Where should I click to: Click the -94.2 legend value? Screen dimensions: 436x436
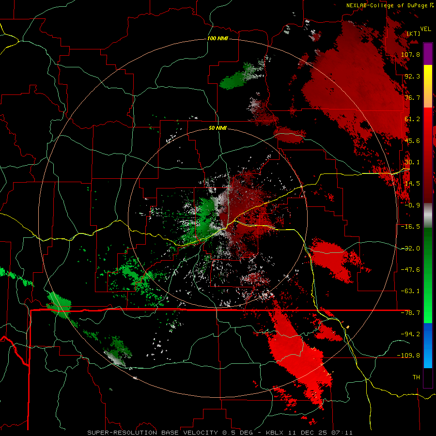pyautogui.click(x=410, y=334)
